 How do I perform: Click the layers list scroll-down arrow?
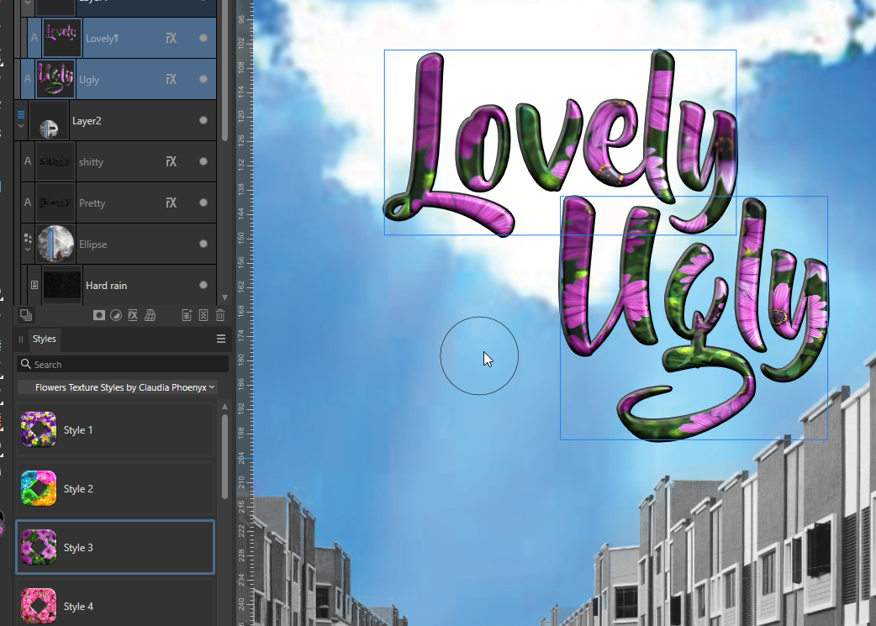click(224, 297)
